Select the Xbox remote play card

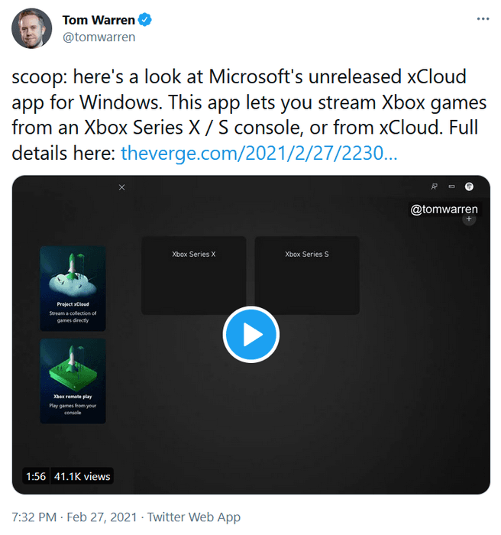73,381
